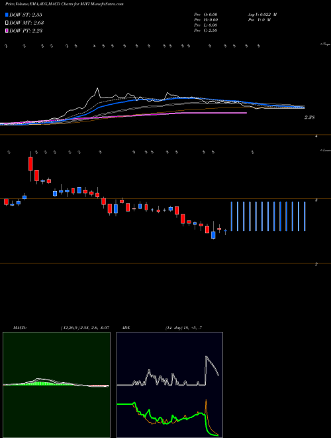
Task: Click the chart title mentioning MunafaSutra.com
Action: tap(64, 4)
